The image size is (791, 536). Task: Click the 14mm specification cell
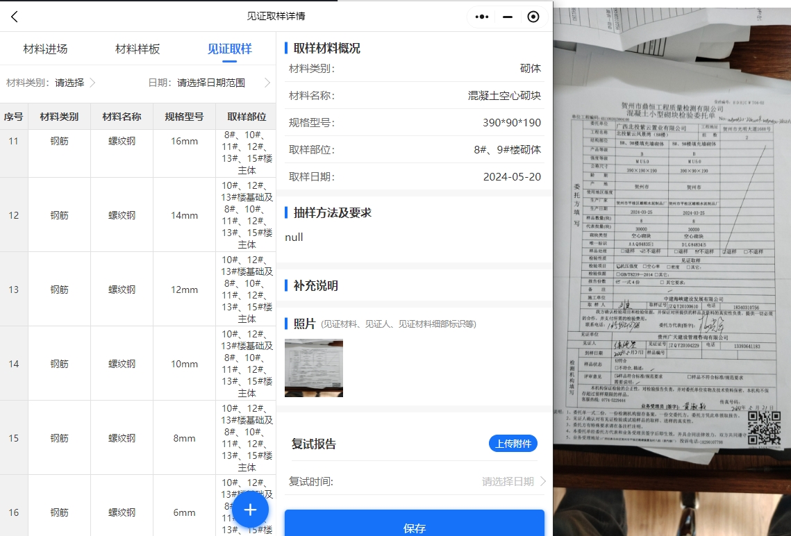(x=184, y=215)
